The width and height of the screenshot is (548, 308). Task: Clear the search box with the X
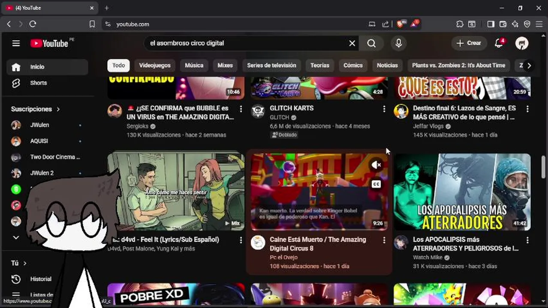click(352, 43)
